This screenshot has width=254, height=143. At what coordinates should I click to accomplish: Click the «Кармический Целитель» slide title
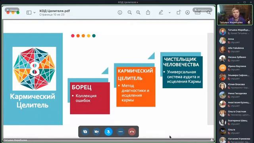(33, 100)
